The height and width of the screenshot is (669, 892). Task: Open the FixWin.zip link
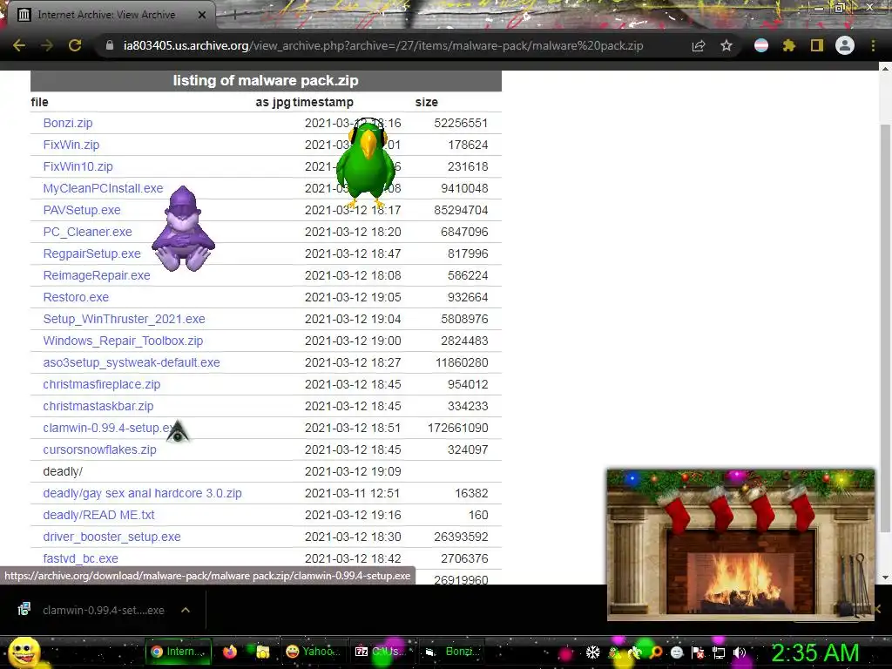click(71, 145)
